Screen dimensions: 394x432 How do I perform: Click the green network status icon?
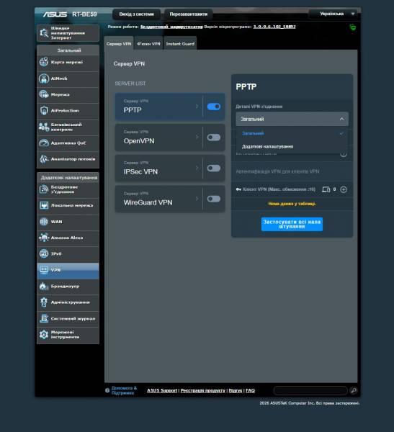[353, 27]
